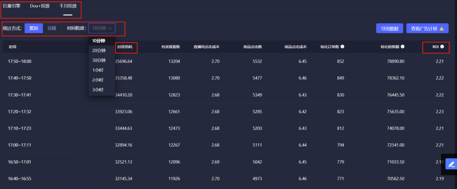Click the 导出数据 button
Image resolution: width=457 pixels, height=189 pixels.
click(x=390, y=29)
